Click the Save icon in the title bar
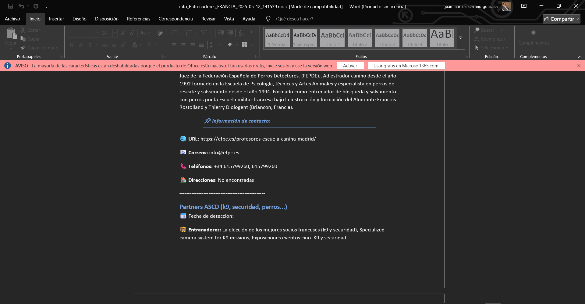 coord(11,6)
